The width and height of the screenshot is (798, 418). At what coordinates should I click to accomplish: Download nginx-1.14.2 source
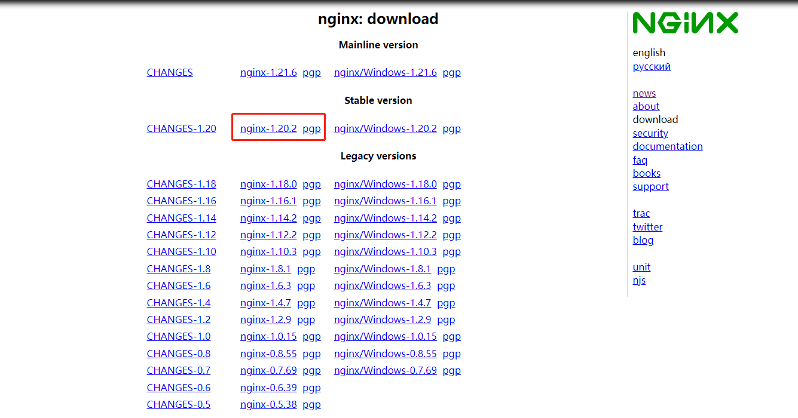(x=268, y=218)
